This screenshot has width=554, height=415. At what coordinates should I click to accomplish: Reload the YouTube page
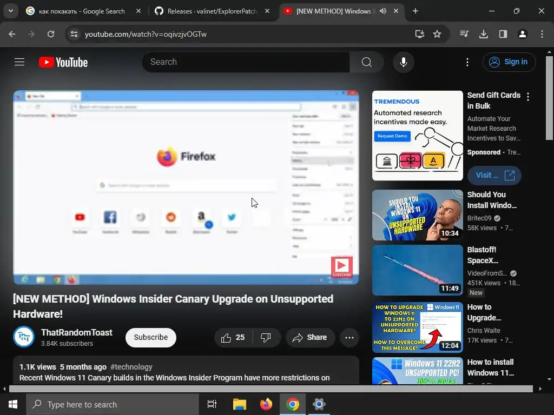[51, 34]
